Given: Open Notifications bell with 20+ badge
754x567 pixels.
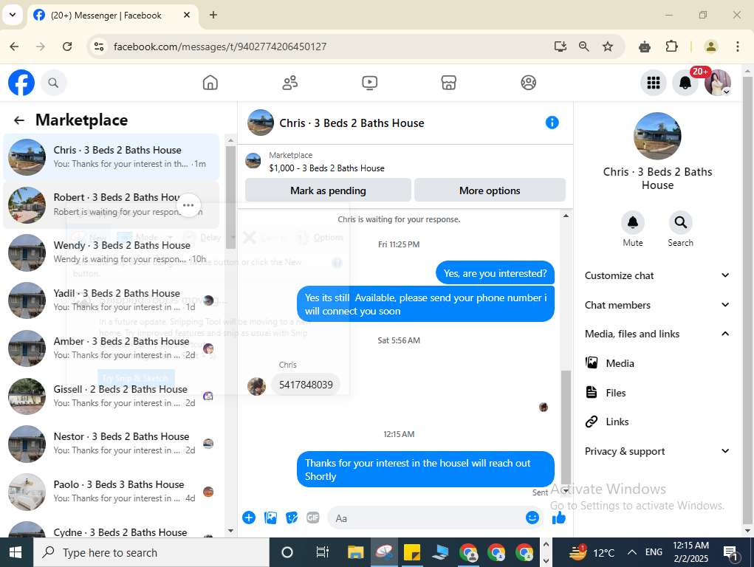Looking at the screenshot, I should pyautogui.click(x=685, y=83).
